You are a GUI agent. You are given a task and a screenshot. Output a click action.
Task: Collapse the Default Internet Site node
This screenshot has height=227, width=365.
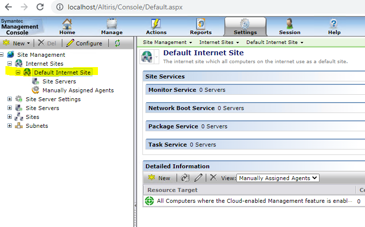tap(18, 73)
